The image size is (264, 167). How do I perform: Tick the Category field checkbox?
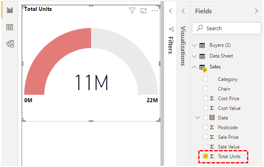(206, 79)
